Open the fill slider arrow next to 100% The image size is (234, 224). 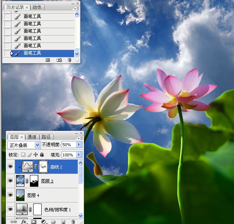pyautogui.click(x=79, y=155)
